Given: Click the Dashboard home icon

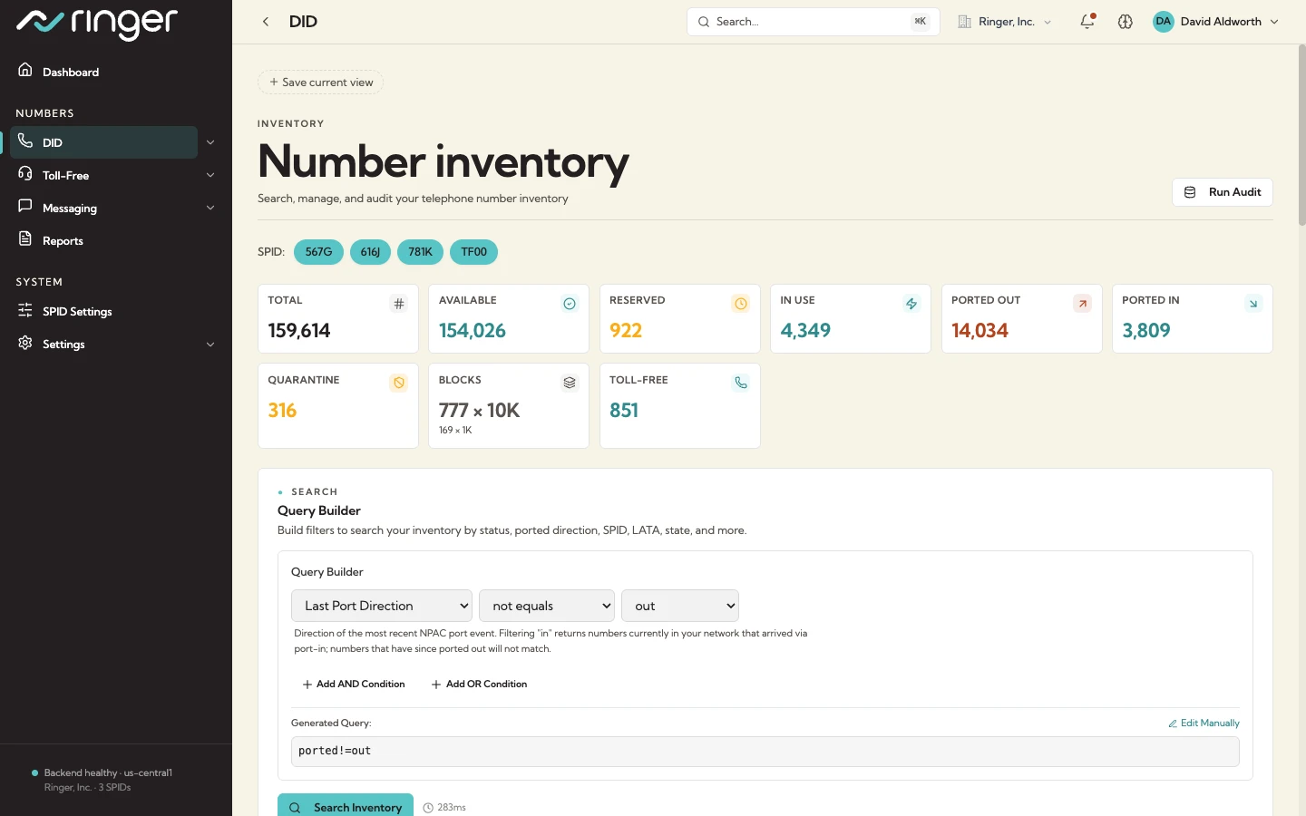Looking at the screenshot, I should (x=25, y=70).
